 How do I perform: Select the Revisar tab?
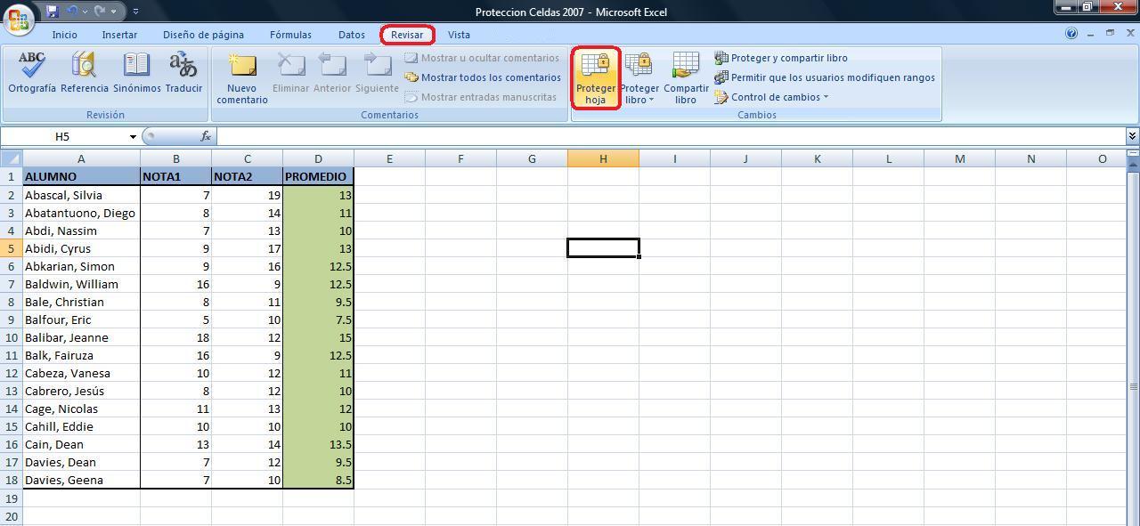[x=407, y=35]
